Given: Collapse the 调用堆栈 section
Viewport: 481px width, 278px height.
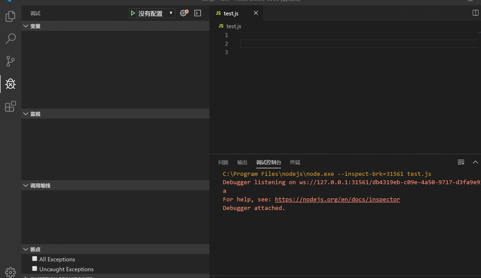Looking at the screenshot, I should point(25,185).
